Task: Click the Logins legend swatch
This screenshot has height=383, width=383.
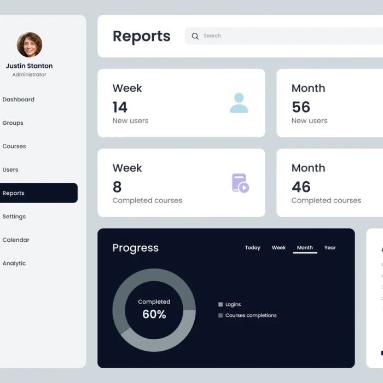Action: pos(220,304)
